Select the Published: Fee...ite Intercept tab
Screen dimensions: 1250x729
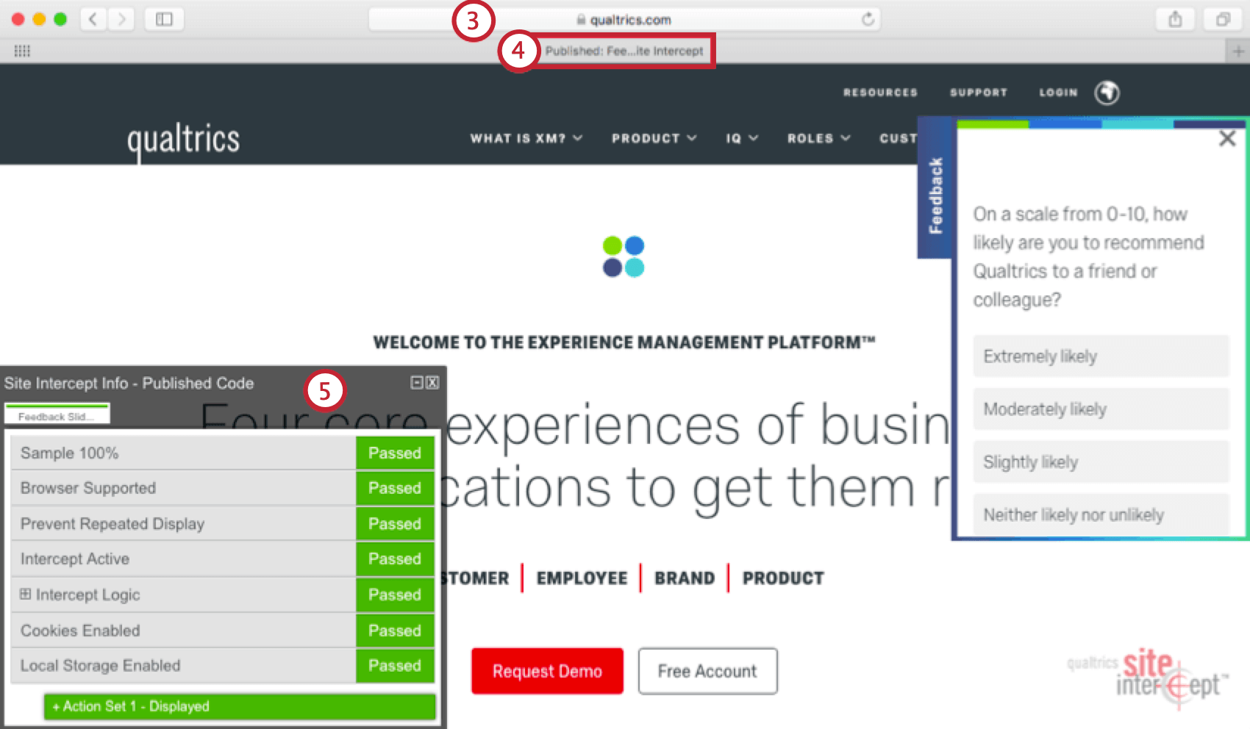point(624,51)
